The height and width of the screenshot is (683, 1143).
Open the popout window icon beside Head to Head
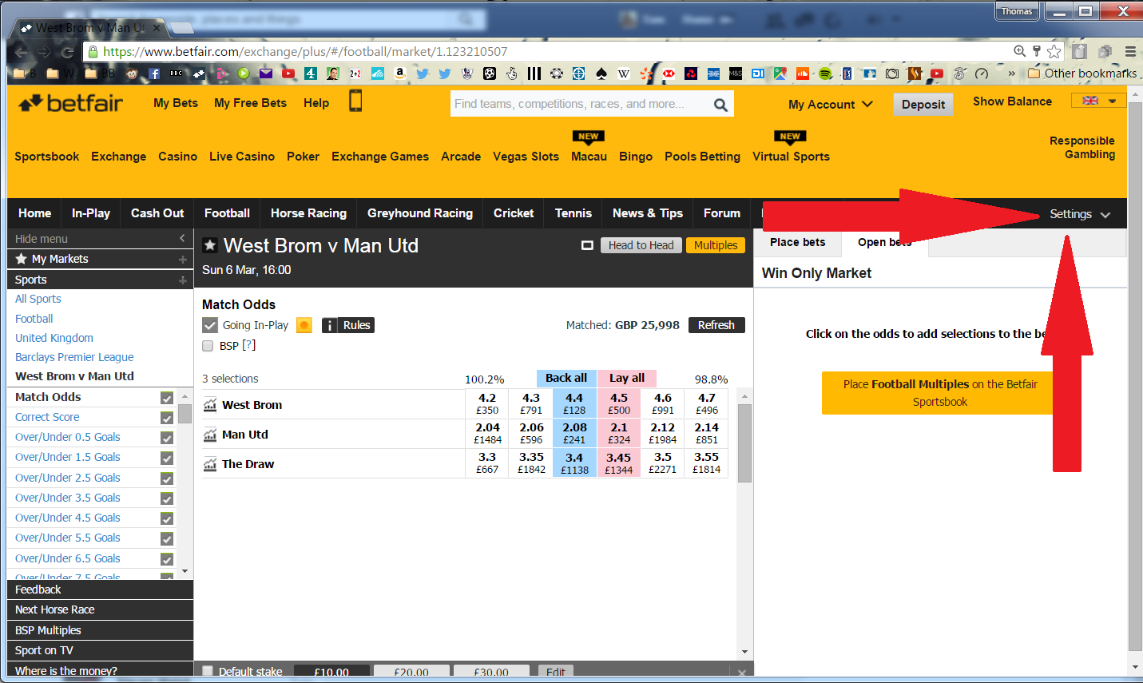587,245
